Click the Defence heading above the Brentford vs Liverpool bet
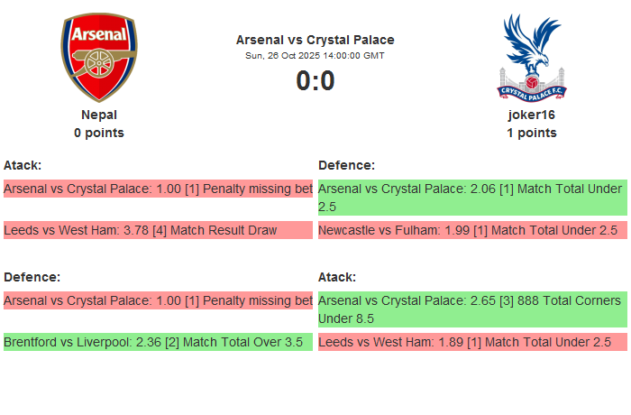The image size is (631, 415). tap(32, 277)
